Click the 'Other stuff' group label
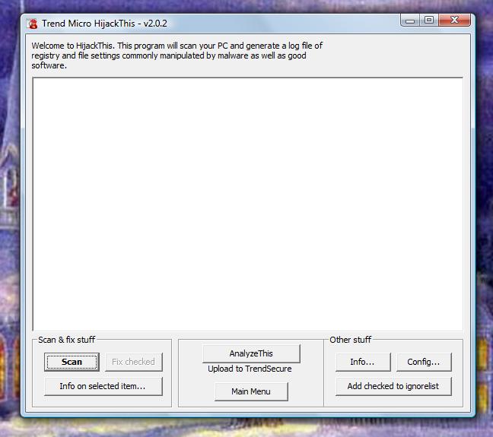Screen dimensions: 493x437 [x=350, y=340]
